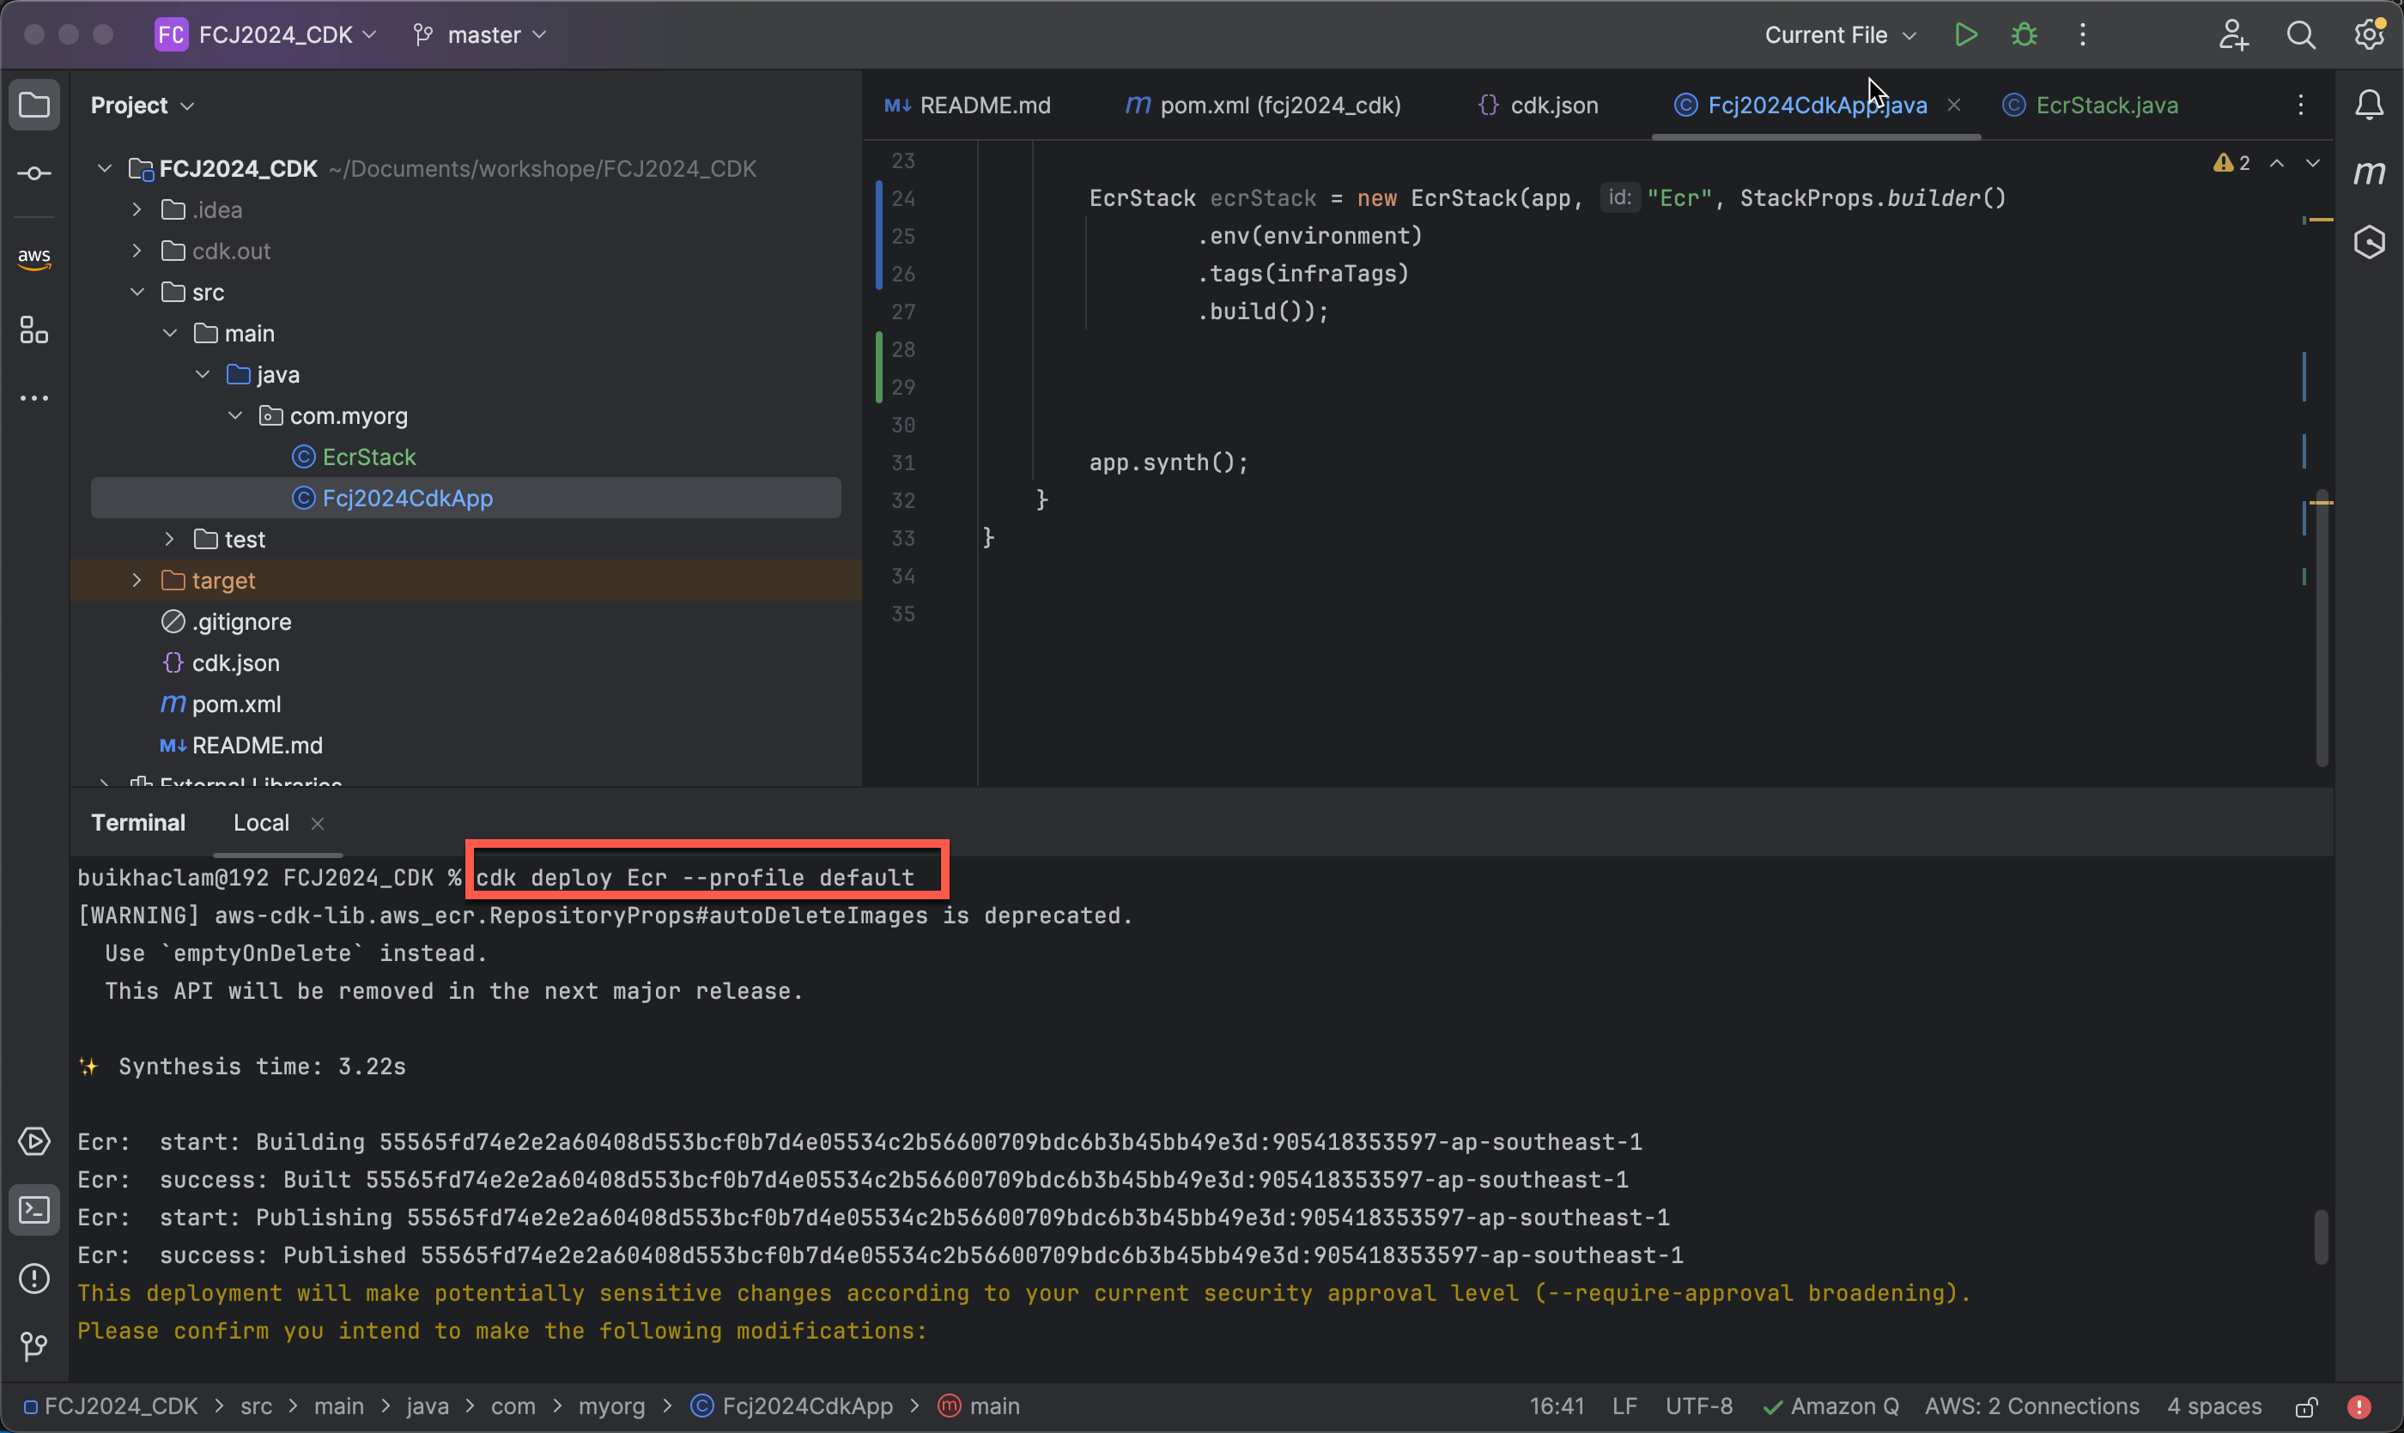
Task: Open the Commit tool window icon
Action: pyautogui.click(x=33, y=174)
